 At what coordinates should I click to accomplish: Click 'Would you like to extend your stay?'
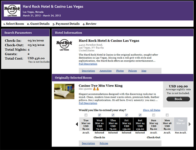(102, 110)
